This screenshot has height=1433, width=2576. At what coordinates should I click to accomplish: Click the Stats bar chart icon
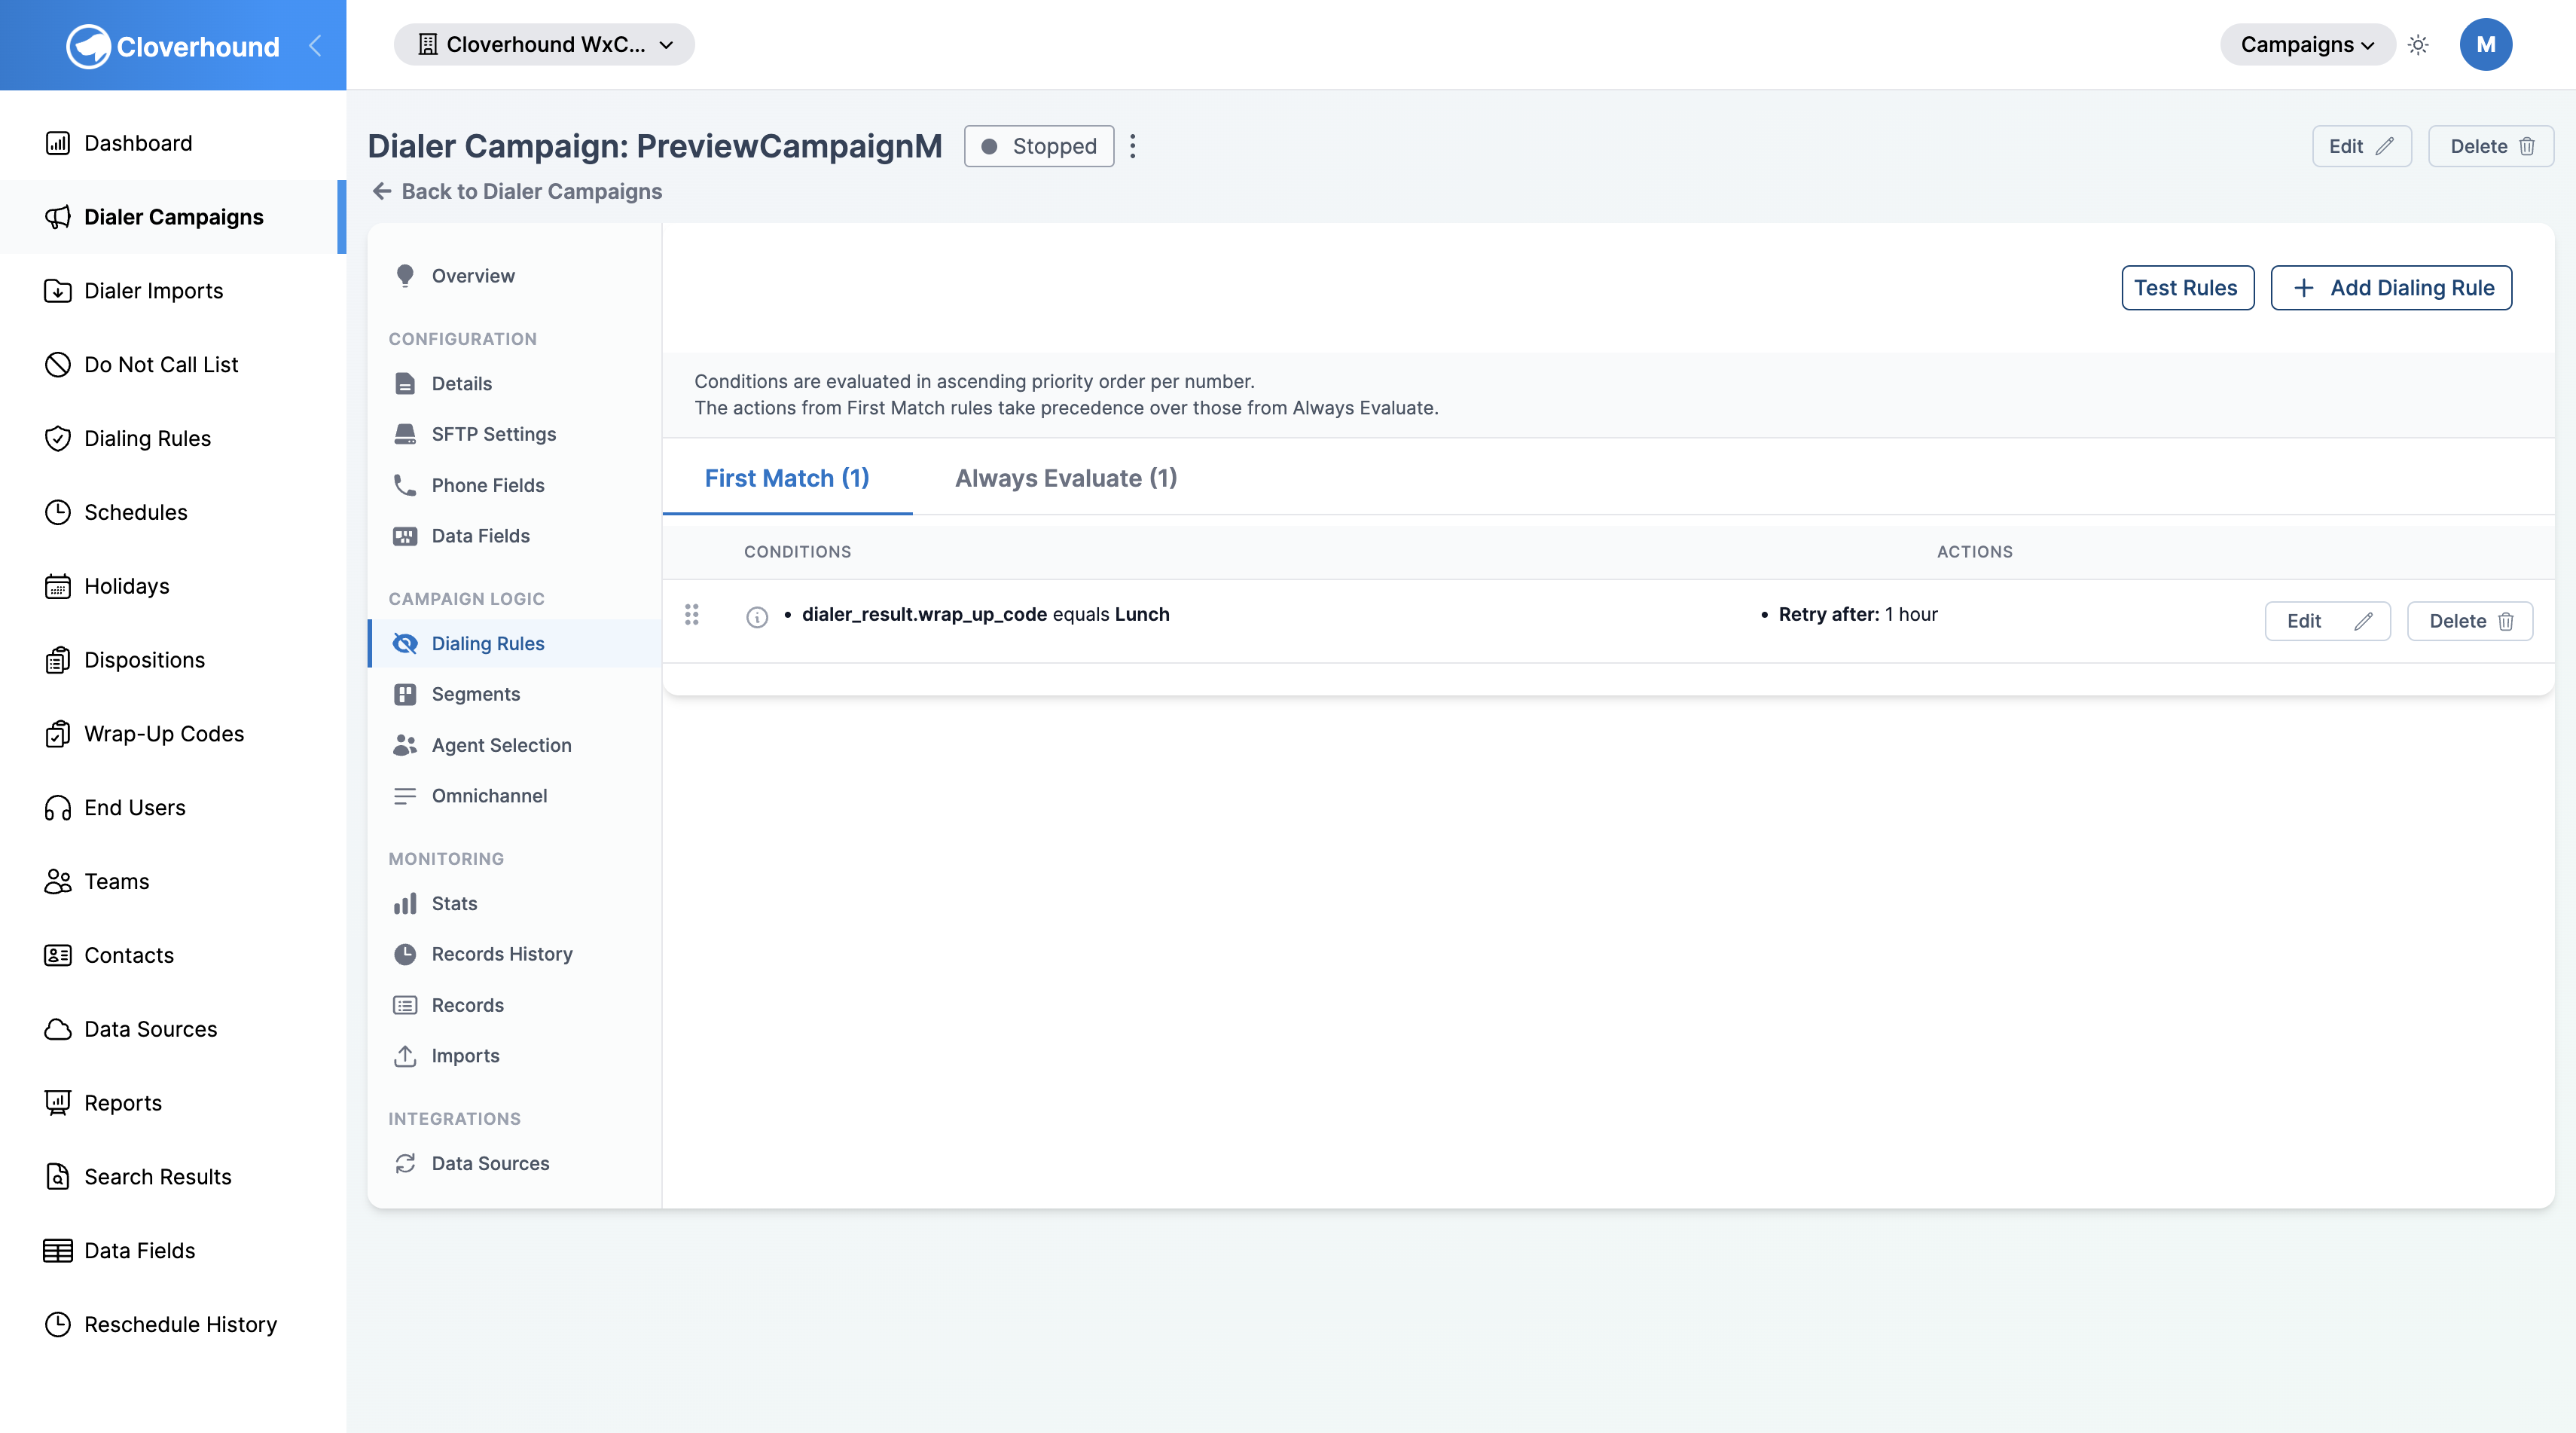click(x=405, y=903)
